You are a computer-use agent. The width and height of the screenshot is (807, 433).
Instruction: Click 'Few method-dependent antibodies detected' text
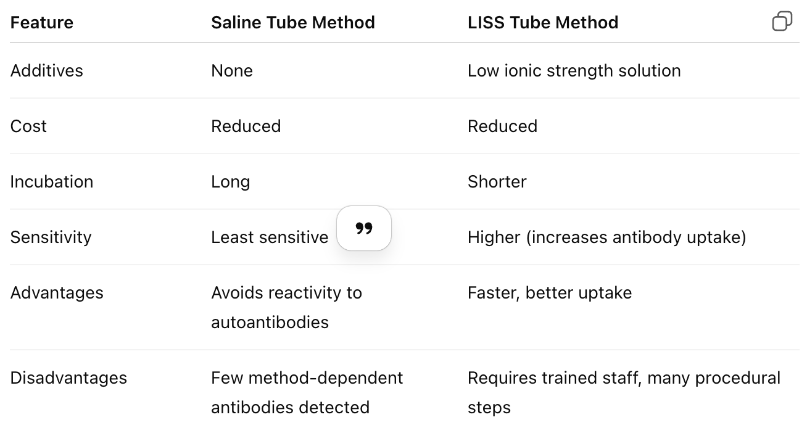(x=307, y=392)
